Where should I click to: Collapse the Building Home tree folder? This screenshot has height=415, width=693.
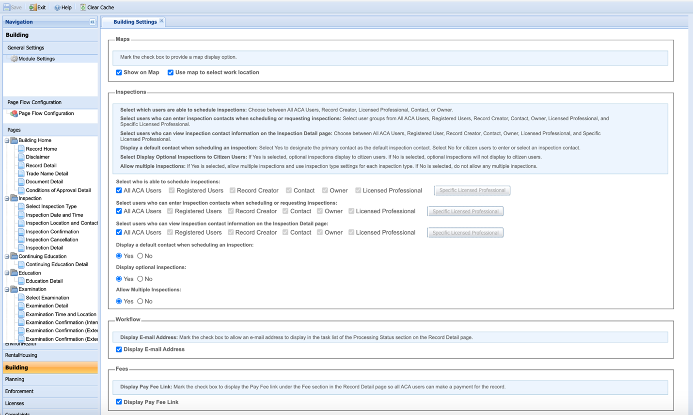coord(7,141)
